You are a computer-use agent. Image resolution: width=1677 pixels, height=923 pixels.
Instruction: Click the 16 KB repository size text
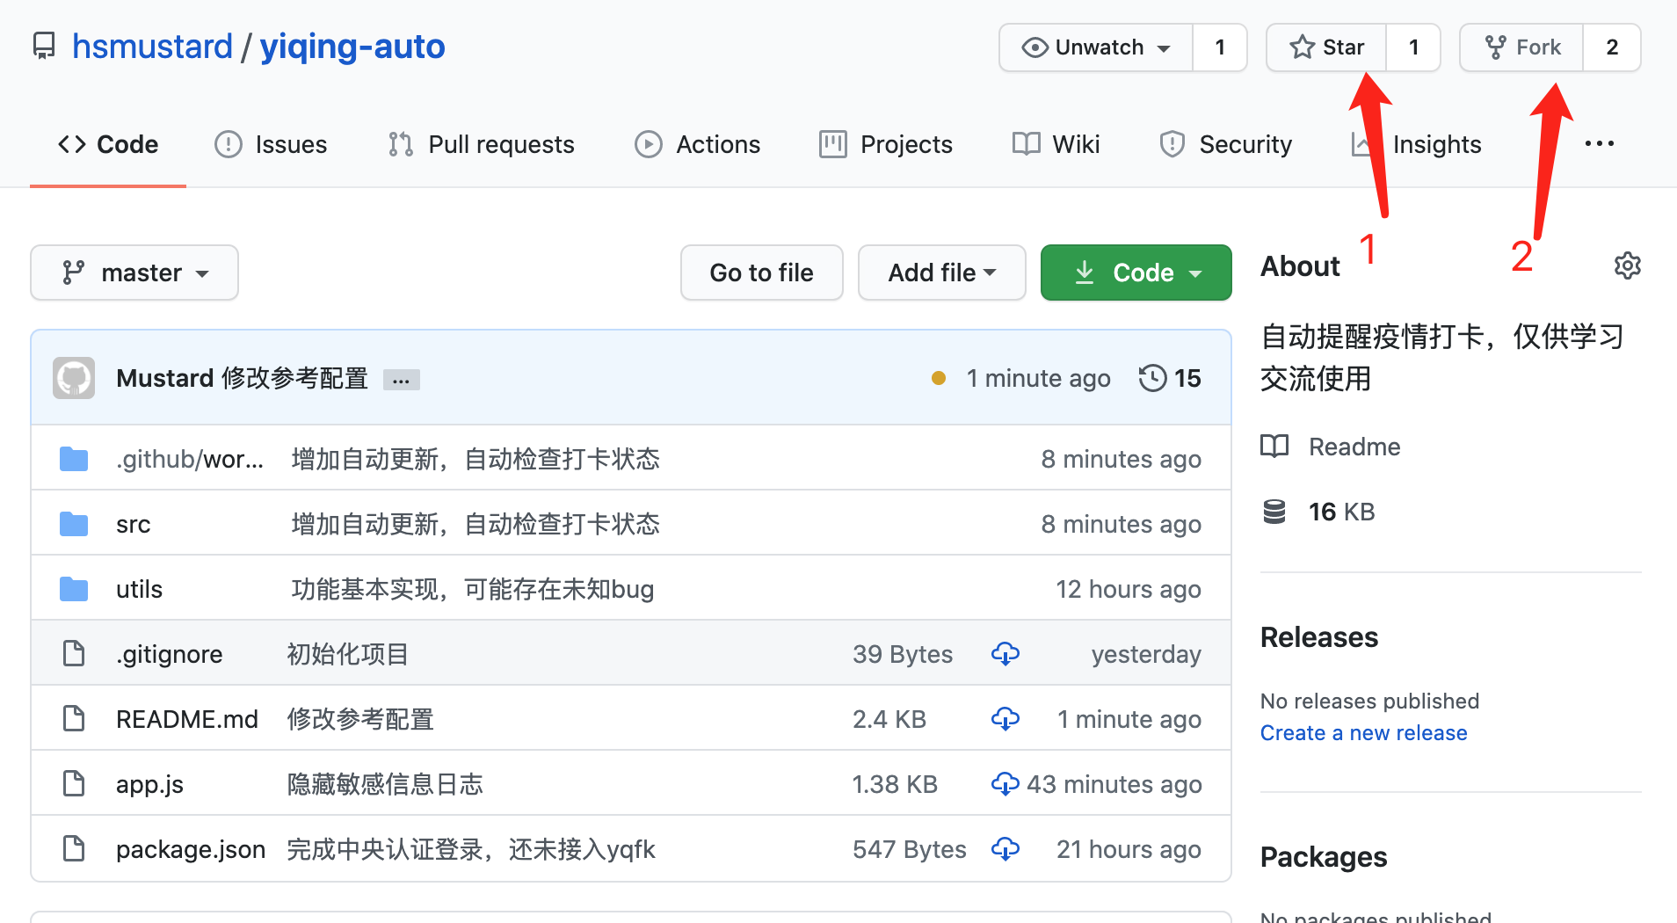point(1342,512)
